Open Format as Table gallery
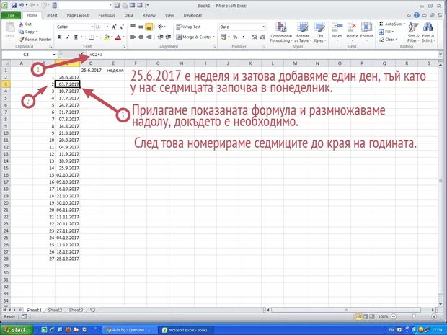This screenshot has height=335, width=447. [x=303, y=32]
